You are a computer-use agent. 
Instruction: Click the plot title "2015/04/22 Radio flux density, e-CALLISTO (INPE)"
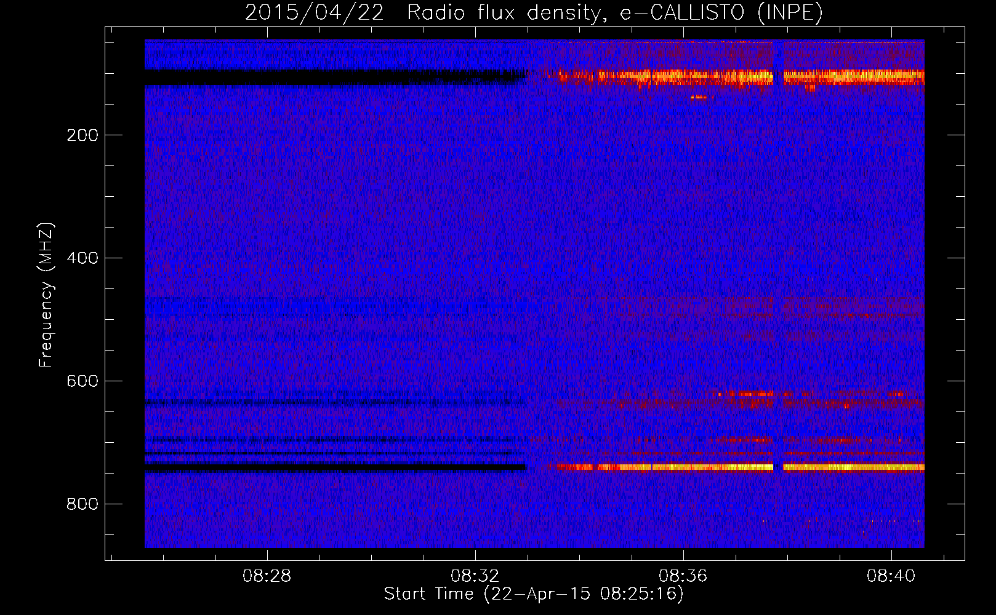coord(534,13)
